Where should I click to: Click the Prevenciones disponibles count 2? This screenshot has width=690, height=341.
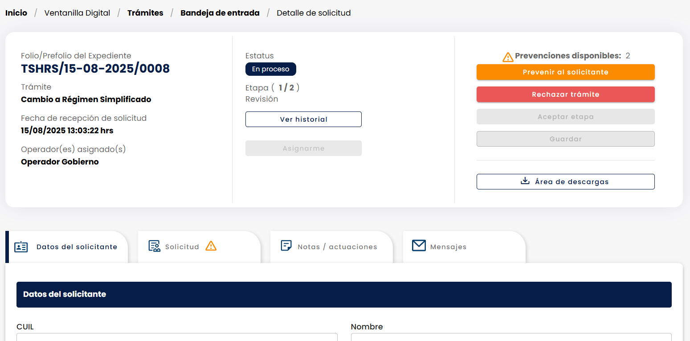click(628, 56)
